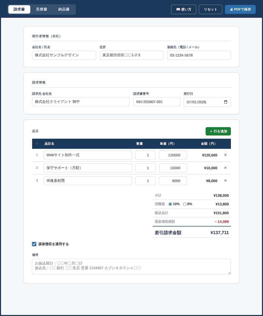Click the 税込合計 value ¥151,800
263x316 pixels.
tap(221, 213)
